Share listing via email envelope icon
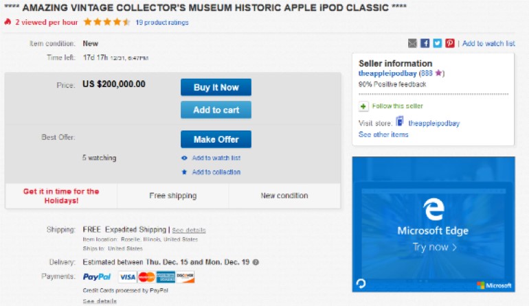 (412, 43)
